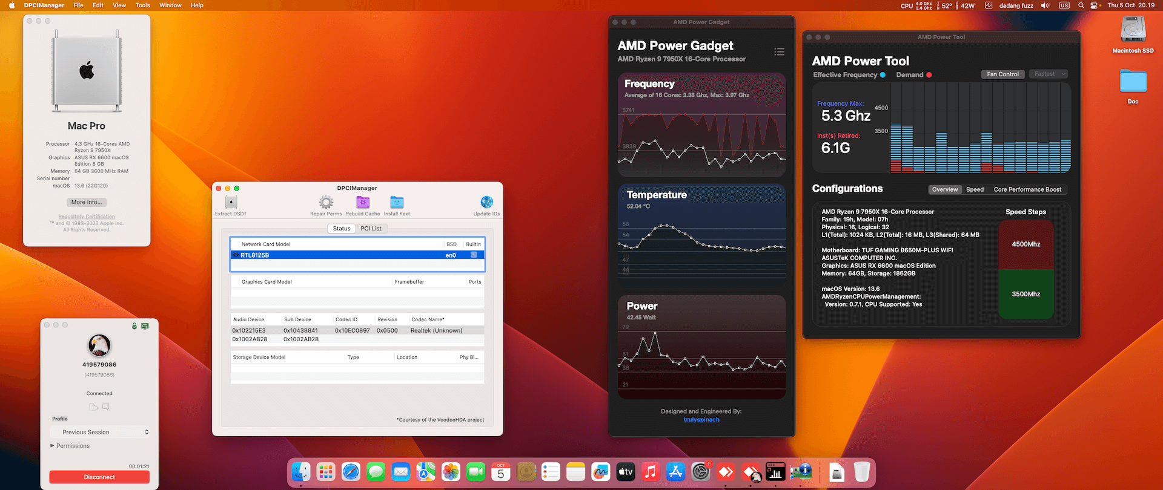
Task: Toggle the eye icon beside RTL8125B
Action: (236, 255)
